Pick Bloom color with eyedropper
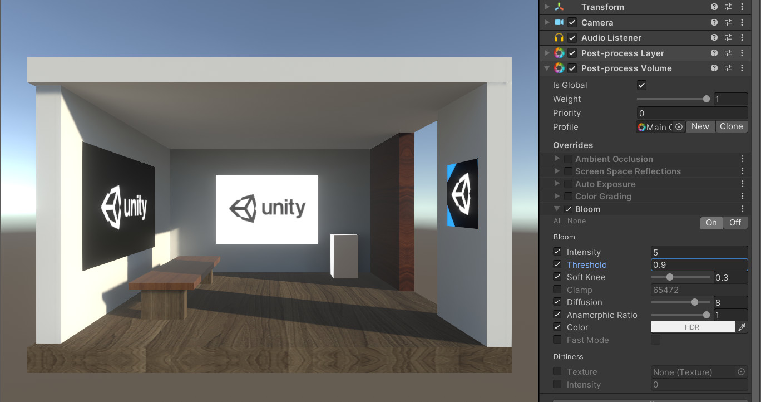761x402 pixels. tap(742, 327)
